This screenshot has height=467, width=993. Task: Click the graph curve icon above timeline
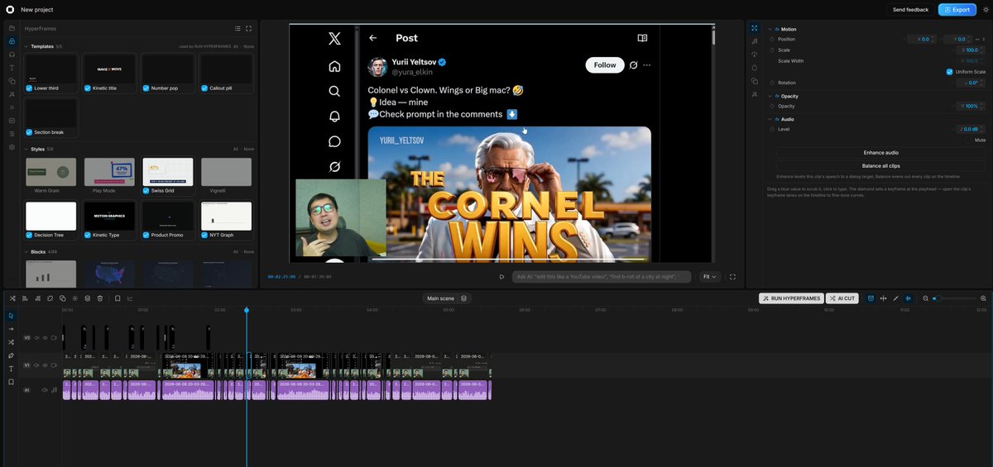(130, 298)
